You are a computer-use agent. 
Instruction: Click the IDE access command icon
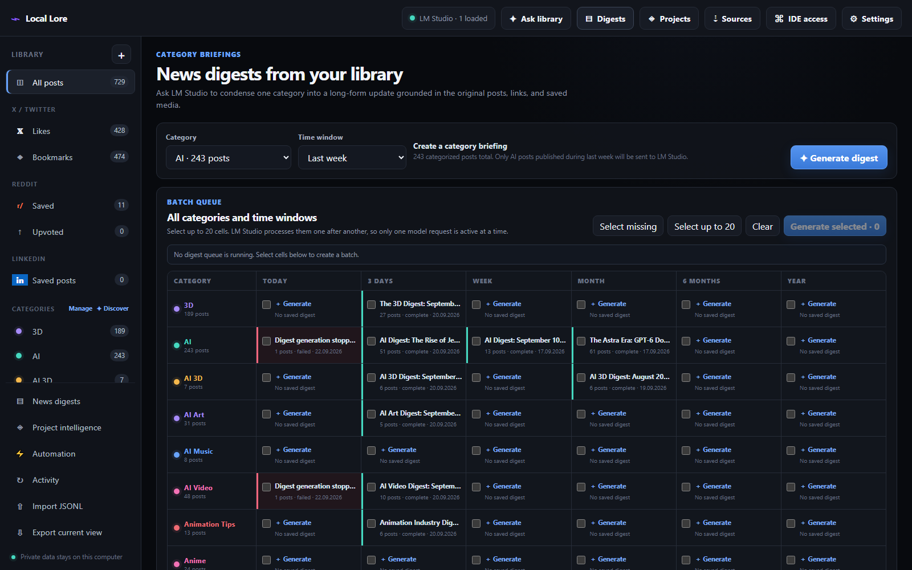click(779, 19)
